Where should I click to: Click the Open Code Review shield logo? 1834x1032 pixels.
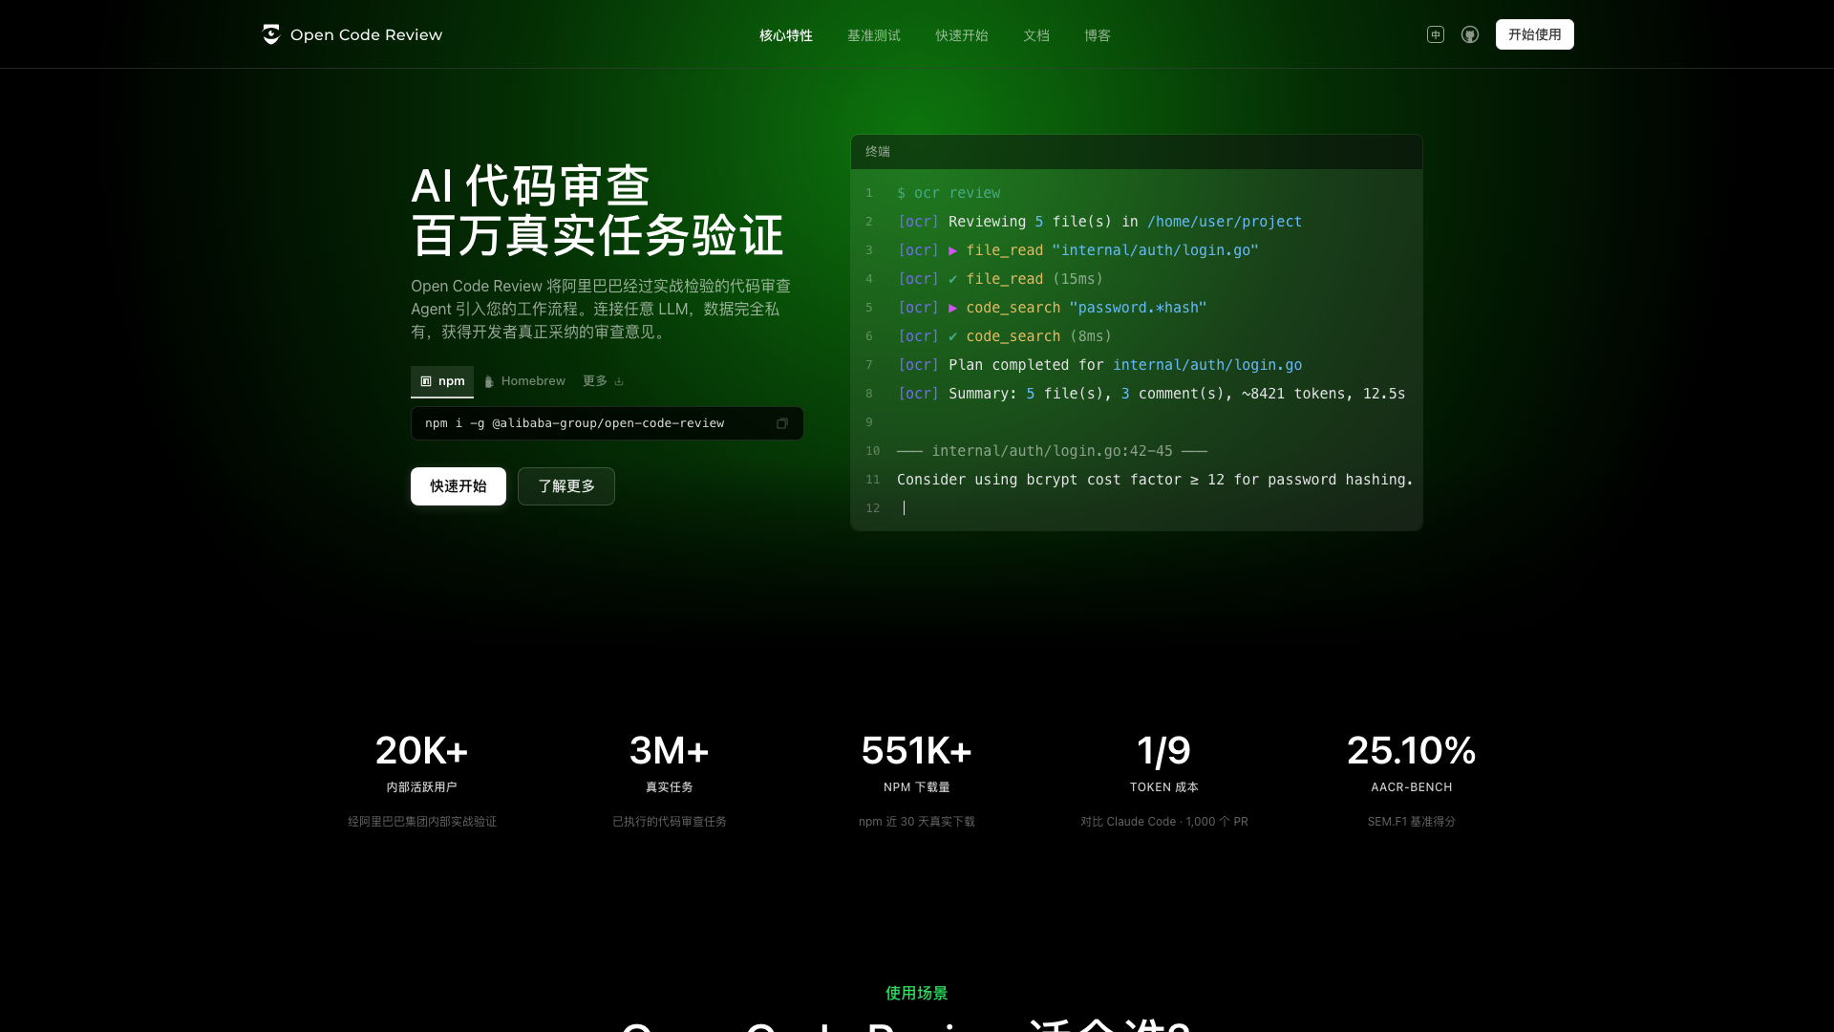click(271, 34)
